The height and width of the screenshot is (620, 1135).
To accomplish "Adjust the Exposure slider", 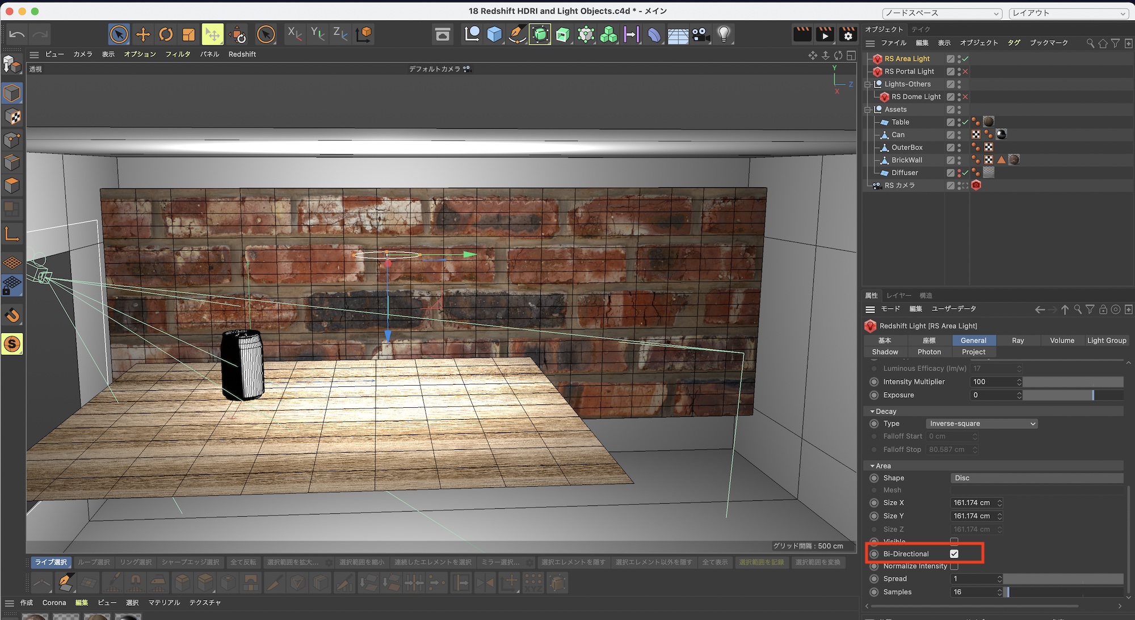I will point(1073,395).
